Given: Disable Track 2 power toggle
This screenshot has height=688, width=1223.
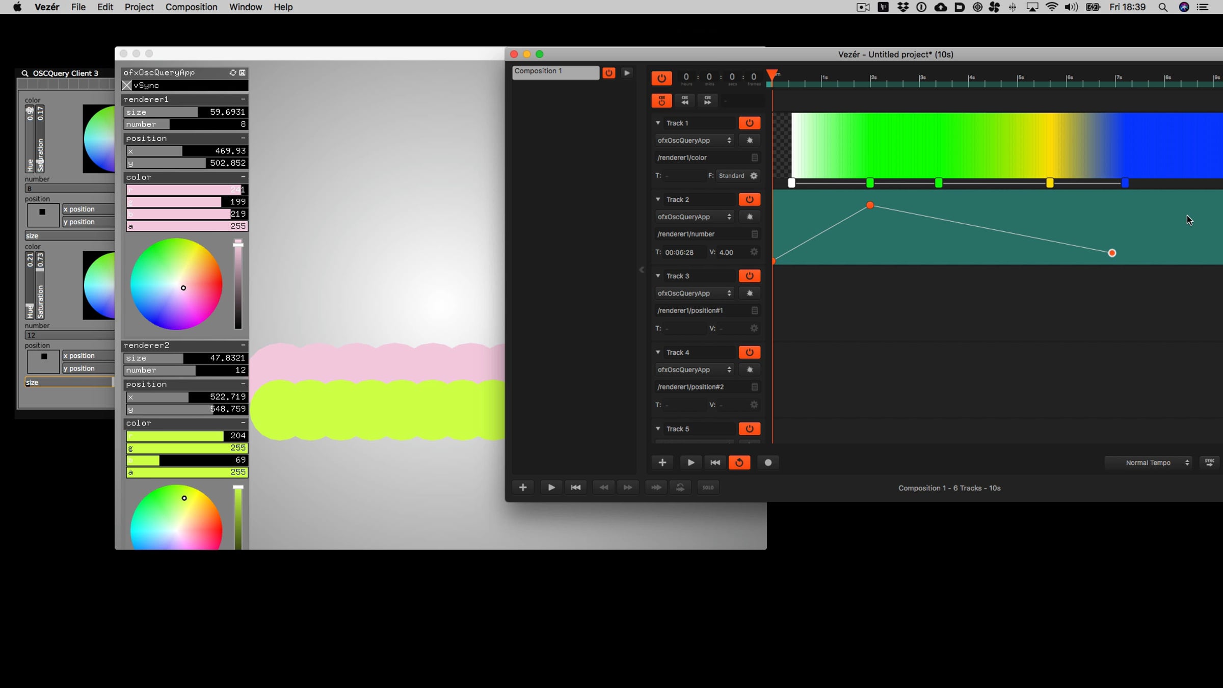Looking at the screenshot, I should point(750,199).
